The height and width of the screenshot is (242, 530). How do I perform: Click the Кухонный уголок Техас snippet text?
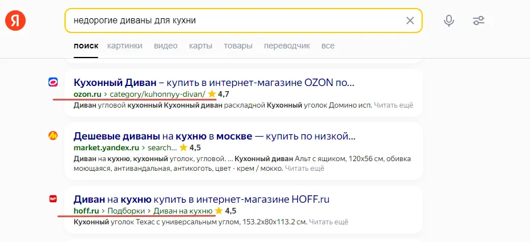[x=191, y=222]
